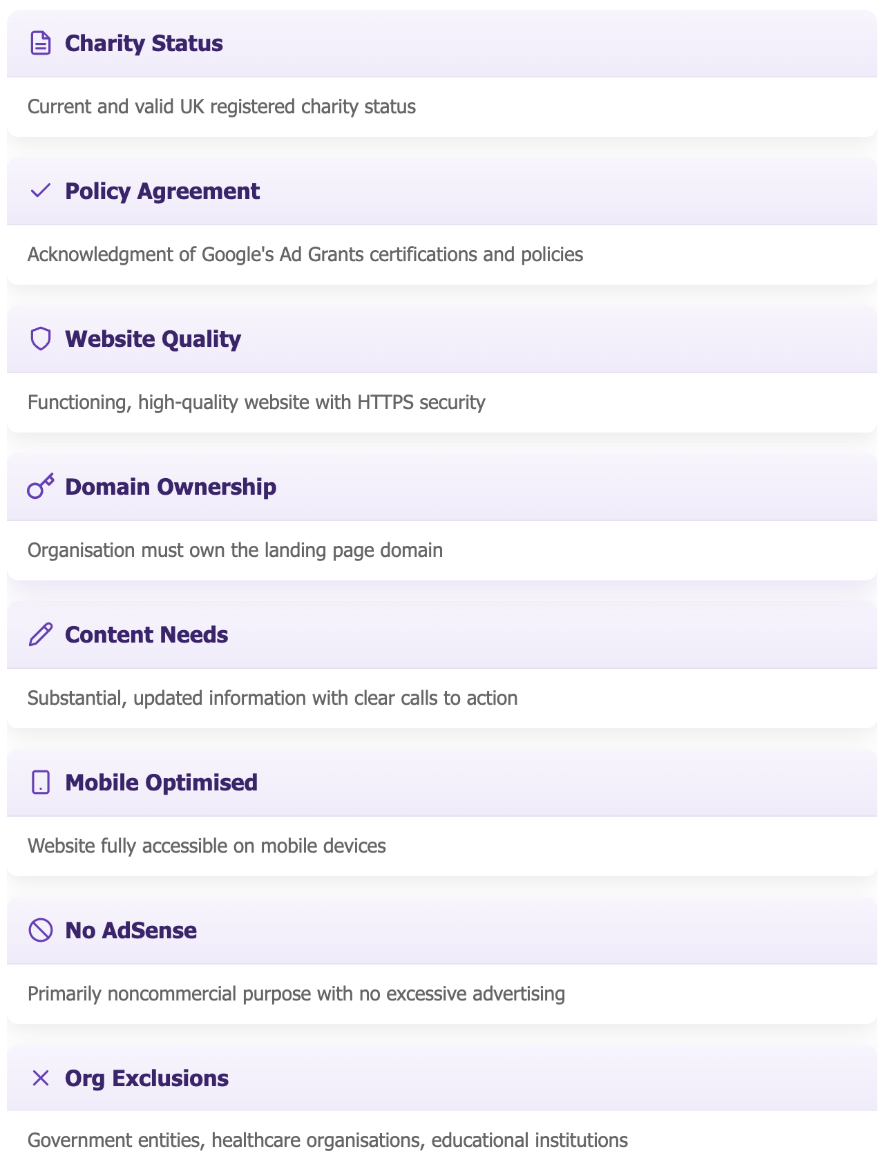Viewport: 887px width, 1176px height.
Task: Select the Mobile Optimised heading
Action: point(161,782)
